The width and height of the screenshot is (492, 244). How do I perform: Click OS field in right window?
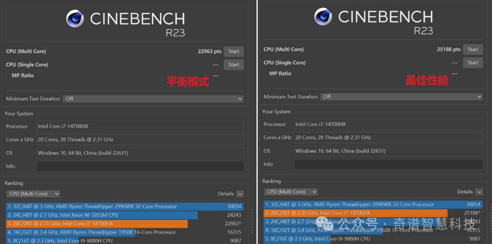tap(389, 151)
